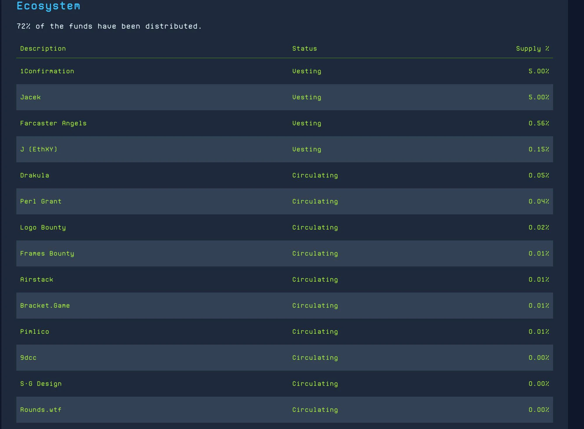Image resolution: width=584 pixels, height=429 pixels.
Task: Click the Airstack description
Action: click(36, 279)
